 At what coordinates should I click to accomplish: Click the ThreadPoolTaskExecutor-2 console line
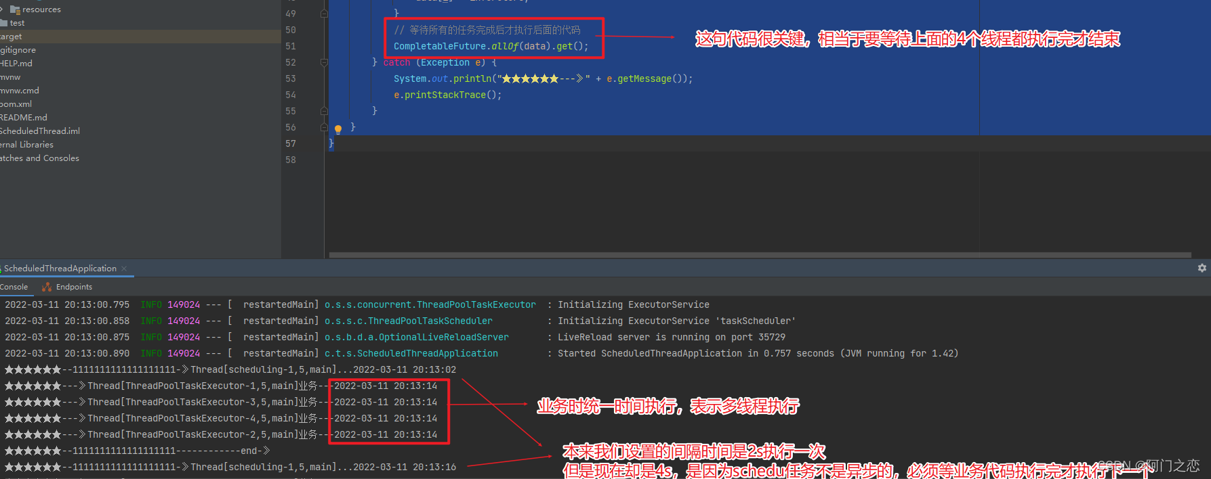221,435
